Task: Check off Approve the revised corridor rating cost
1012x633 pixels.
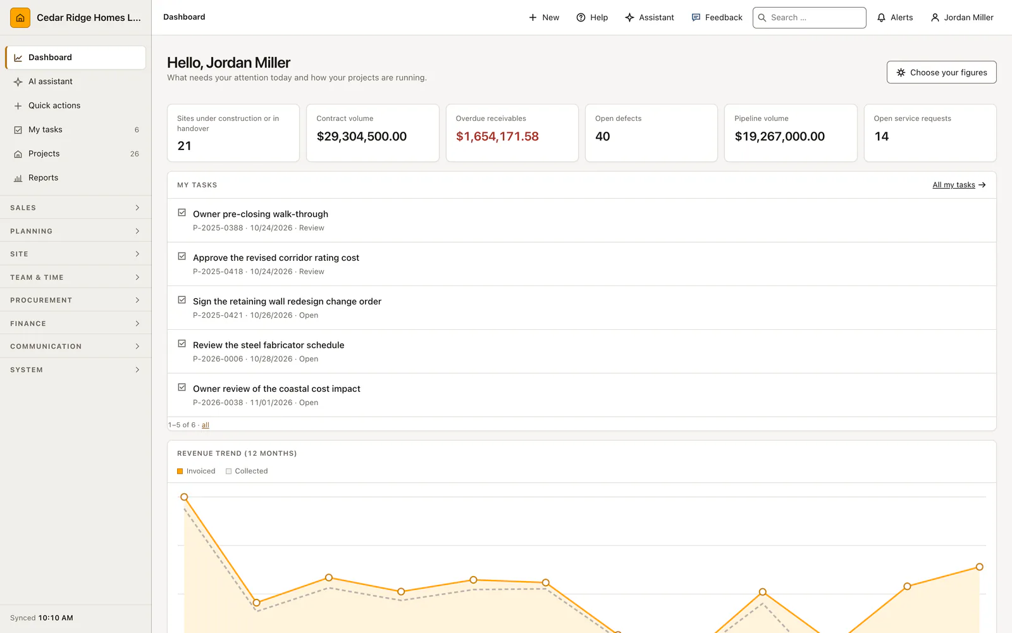Action: 182,256
